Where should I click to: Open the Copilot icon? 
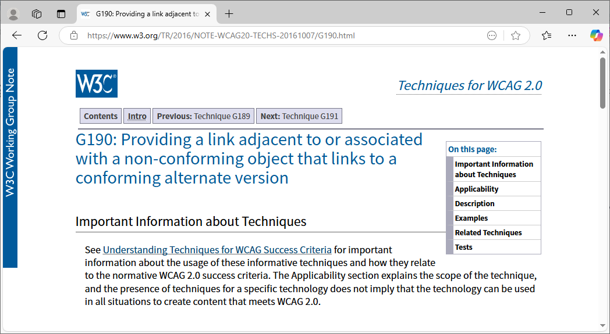pyautogui.click(x=596, y=35)
